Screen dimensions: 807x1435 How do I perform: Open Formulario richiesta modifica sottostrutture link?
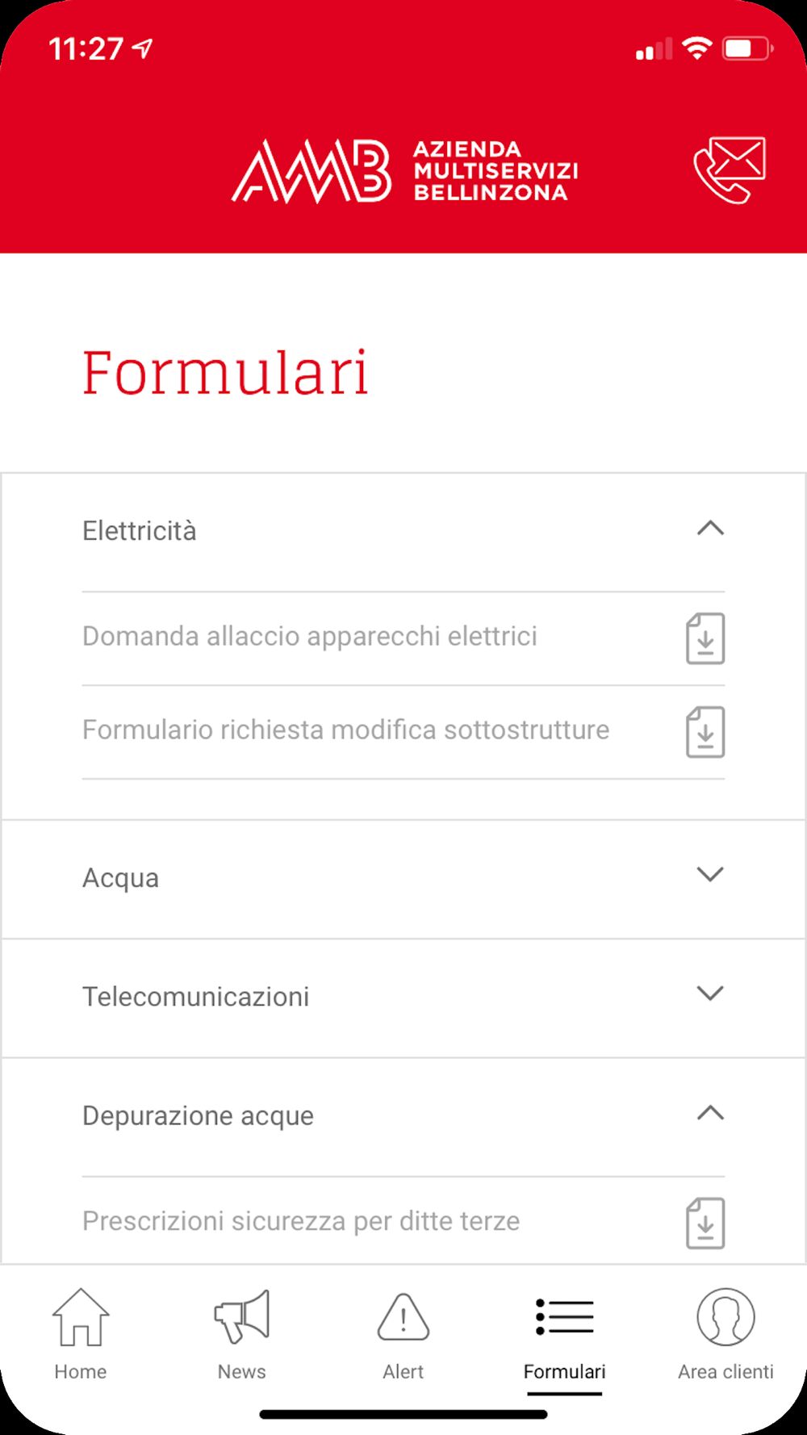point(346,730)
